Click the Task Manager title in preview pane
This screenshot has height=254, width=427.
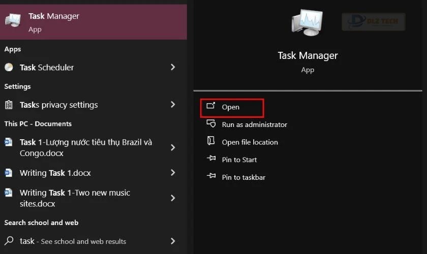coord(308,55)
